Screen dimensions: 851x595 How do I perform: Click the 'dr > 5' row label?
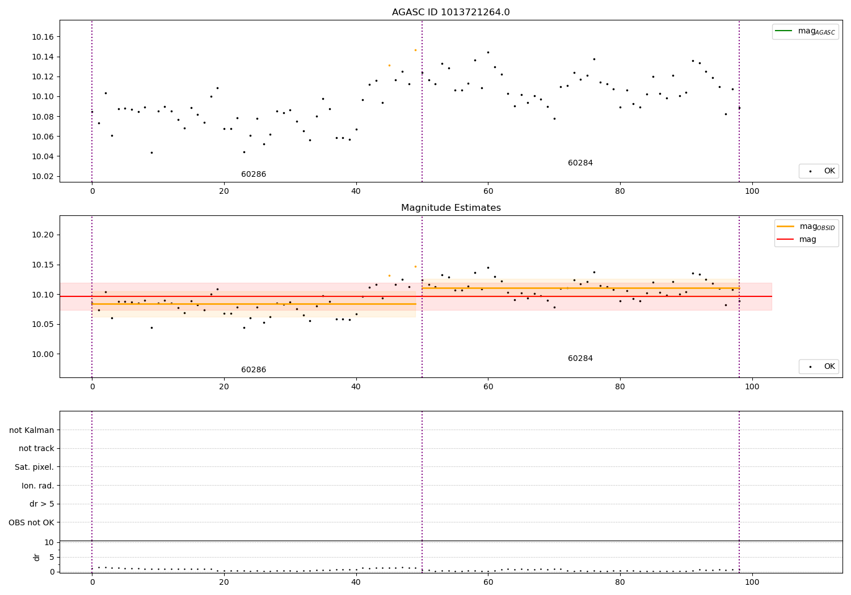[x=42, y=504]
